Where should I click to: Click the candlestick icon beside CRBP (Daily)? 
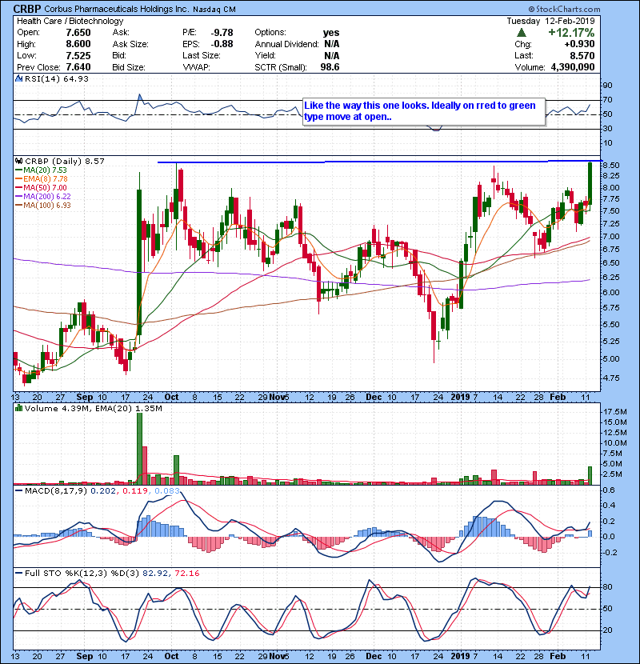(18, 161)
